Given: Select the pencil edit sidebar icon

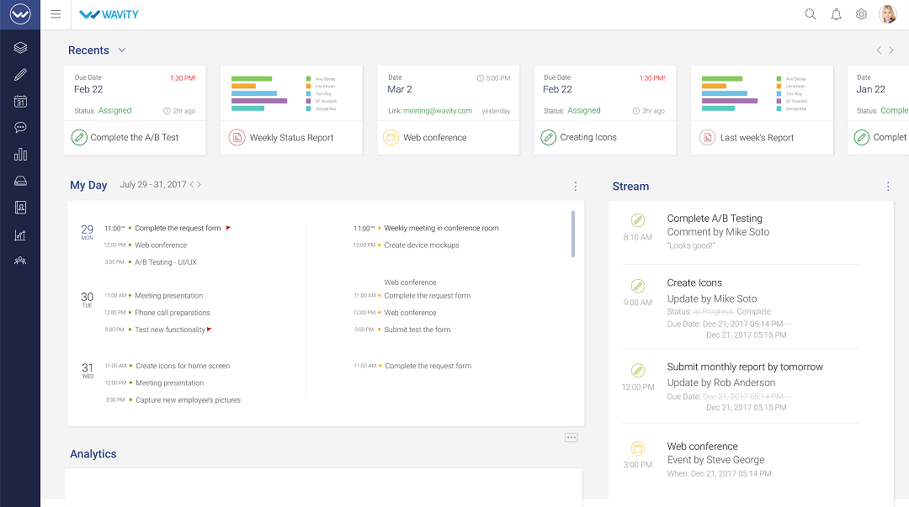Looking at the screenshot, I should [x=20, y=75].
